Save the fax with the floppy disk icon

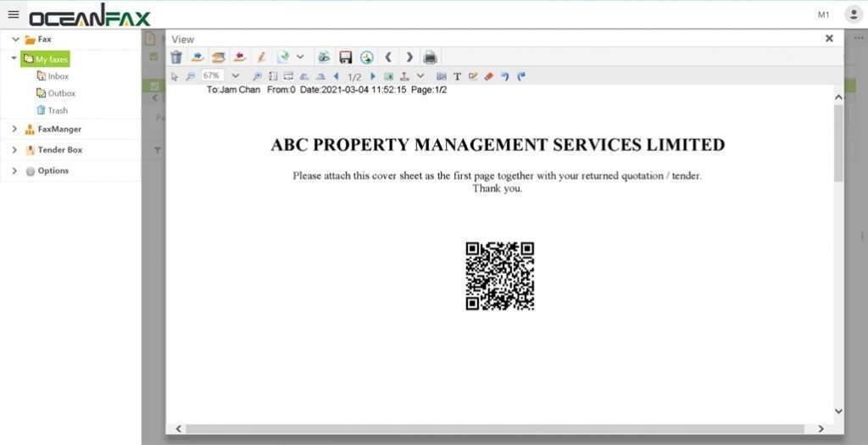[345, 57]
